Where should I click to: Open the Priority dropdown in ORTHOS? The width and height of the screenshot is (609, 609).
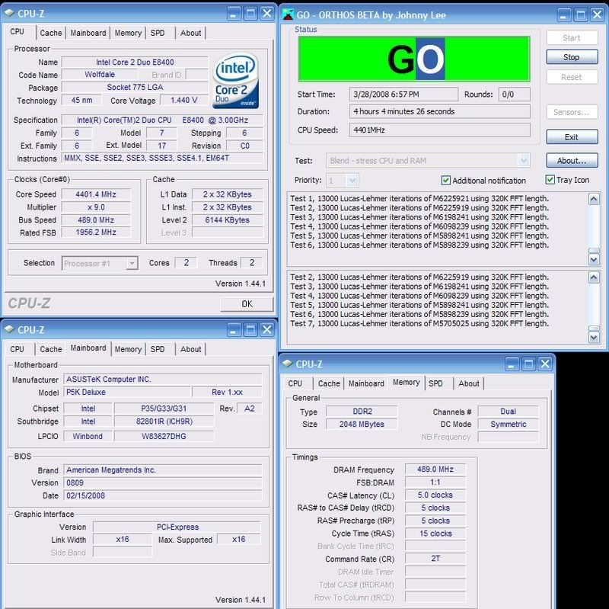[352, 181]
